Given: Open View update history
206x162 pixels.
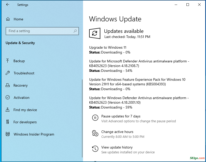Looking at the screenshot, I should [x=117, y=147].
